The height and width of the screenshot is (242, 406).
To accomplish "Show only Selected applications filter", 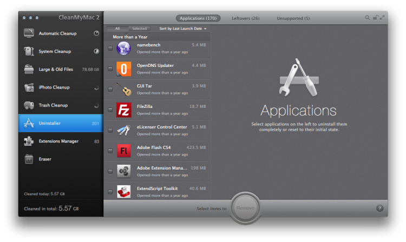I will click(139, 29).
